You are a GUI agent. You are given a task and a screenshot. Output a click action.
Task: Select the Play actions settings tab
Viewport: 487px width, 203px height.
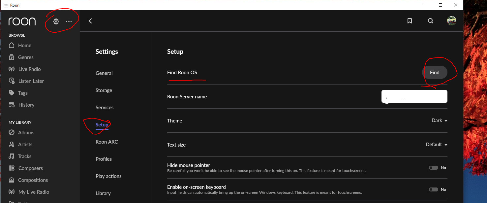pyautogui.click(x=108, y=176)
